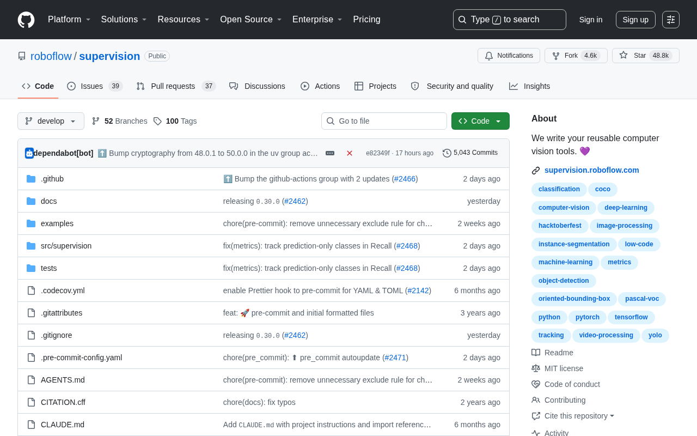Select the yolo topic tag

coord(655,335)
